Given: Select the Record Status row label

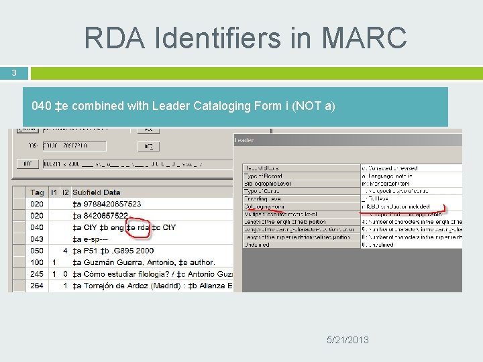Looking at the screenshot, I should coord(302,168).
